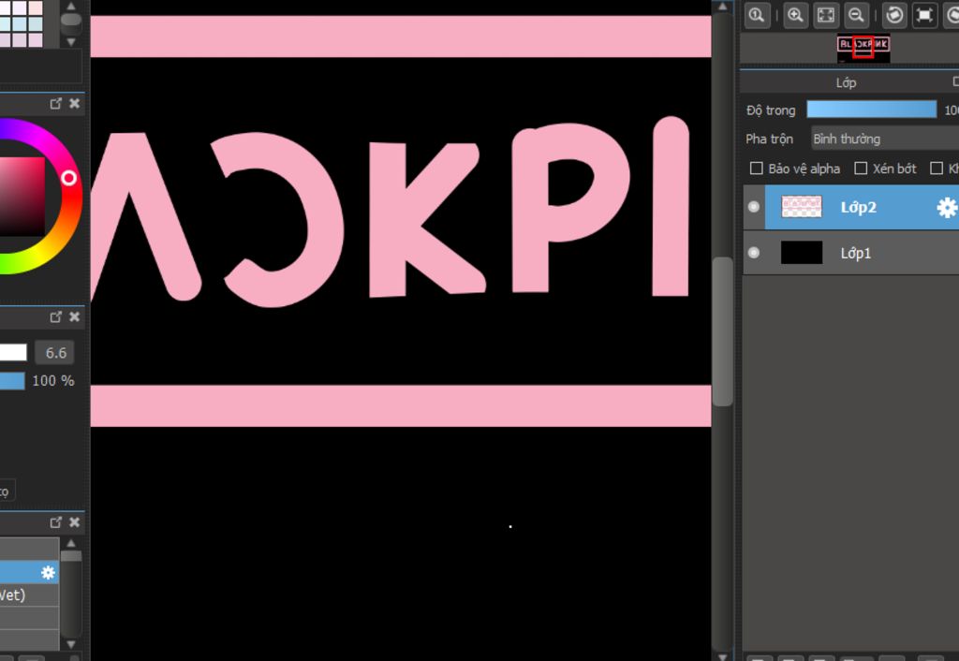This screenshot has height=661, width=959.
Task: Hide the Lớp2 layer
Action: [754, 207]
